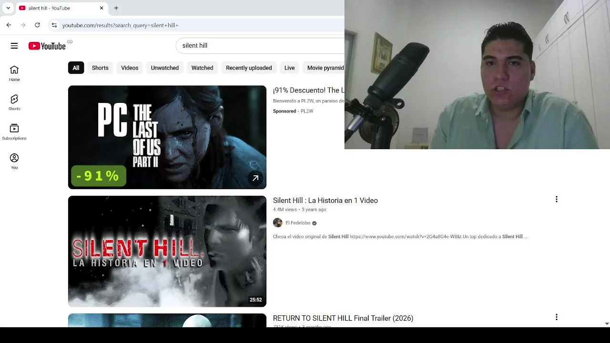Select the Live filter chip
The image size is (610, 343).
click(x=289, y=68)
